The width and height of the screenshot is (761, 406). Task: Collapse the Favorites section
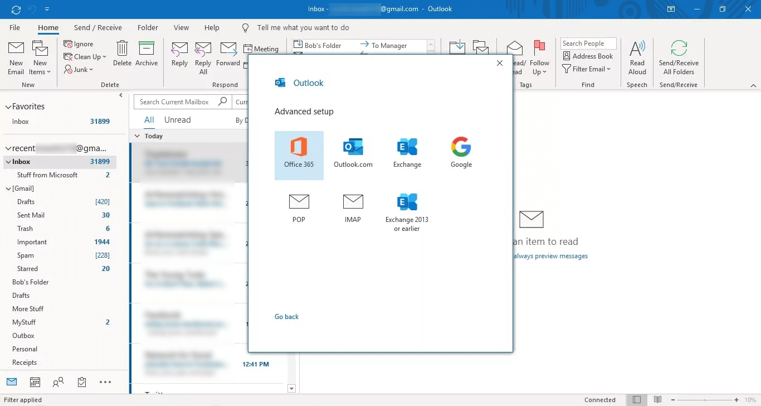click(8, 107)
